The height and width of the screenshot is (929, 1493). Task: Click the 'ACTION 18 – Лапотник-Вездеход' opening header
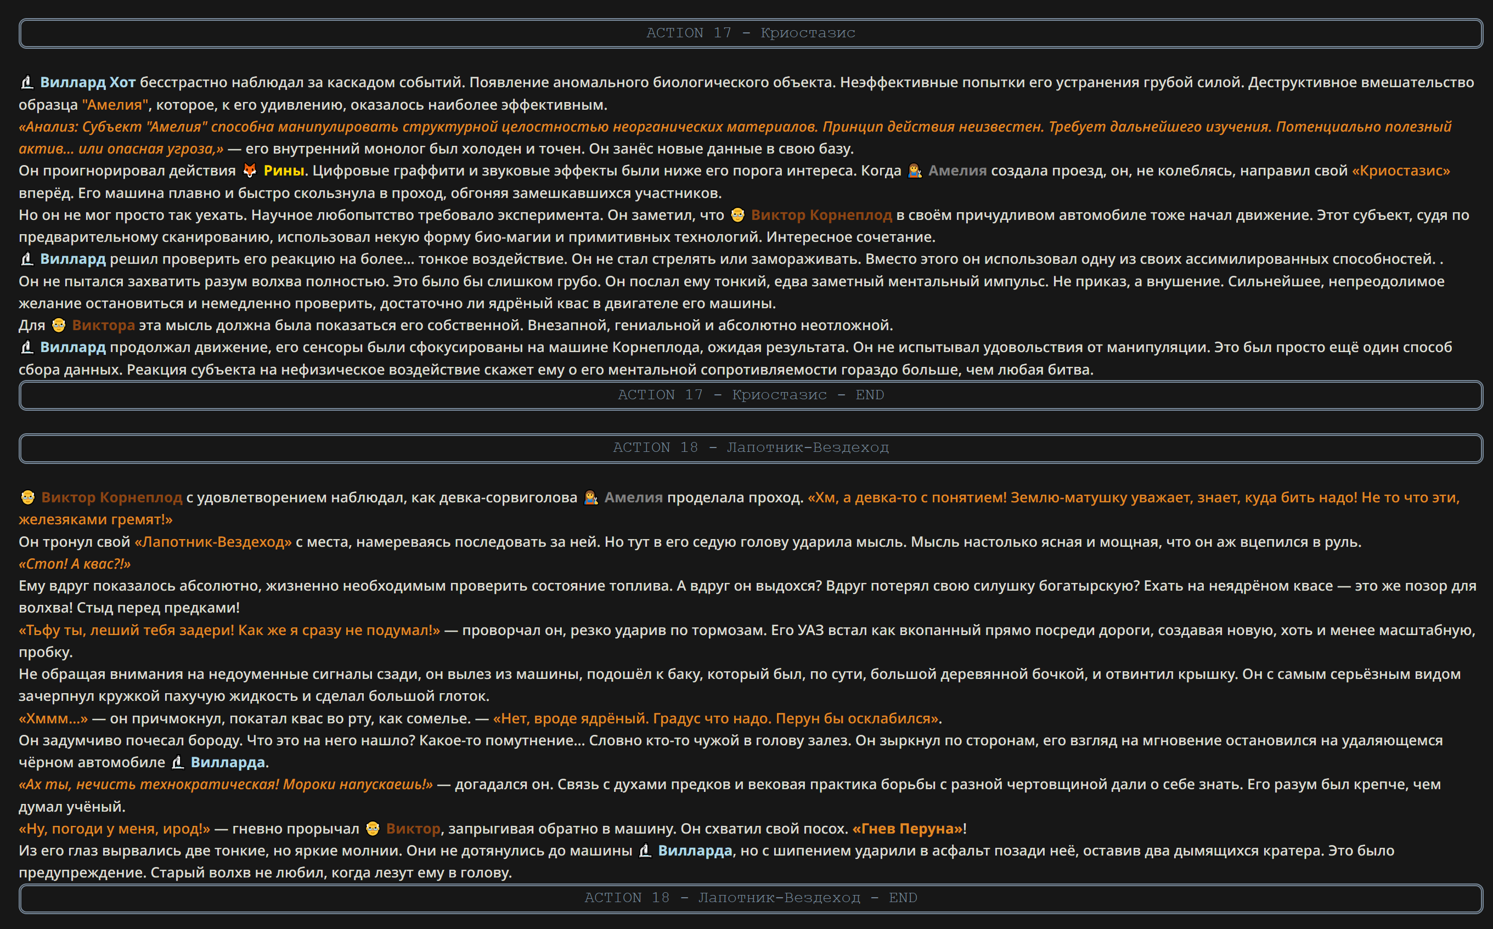[x=751, y=448]
